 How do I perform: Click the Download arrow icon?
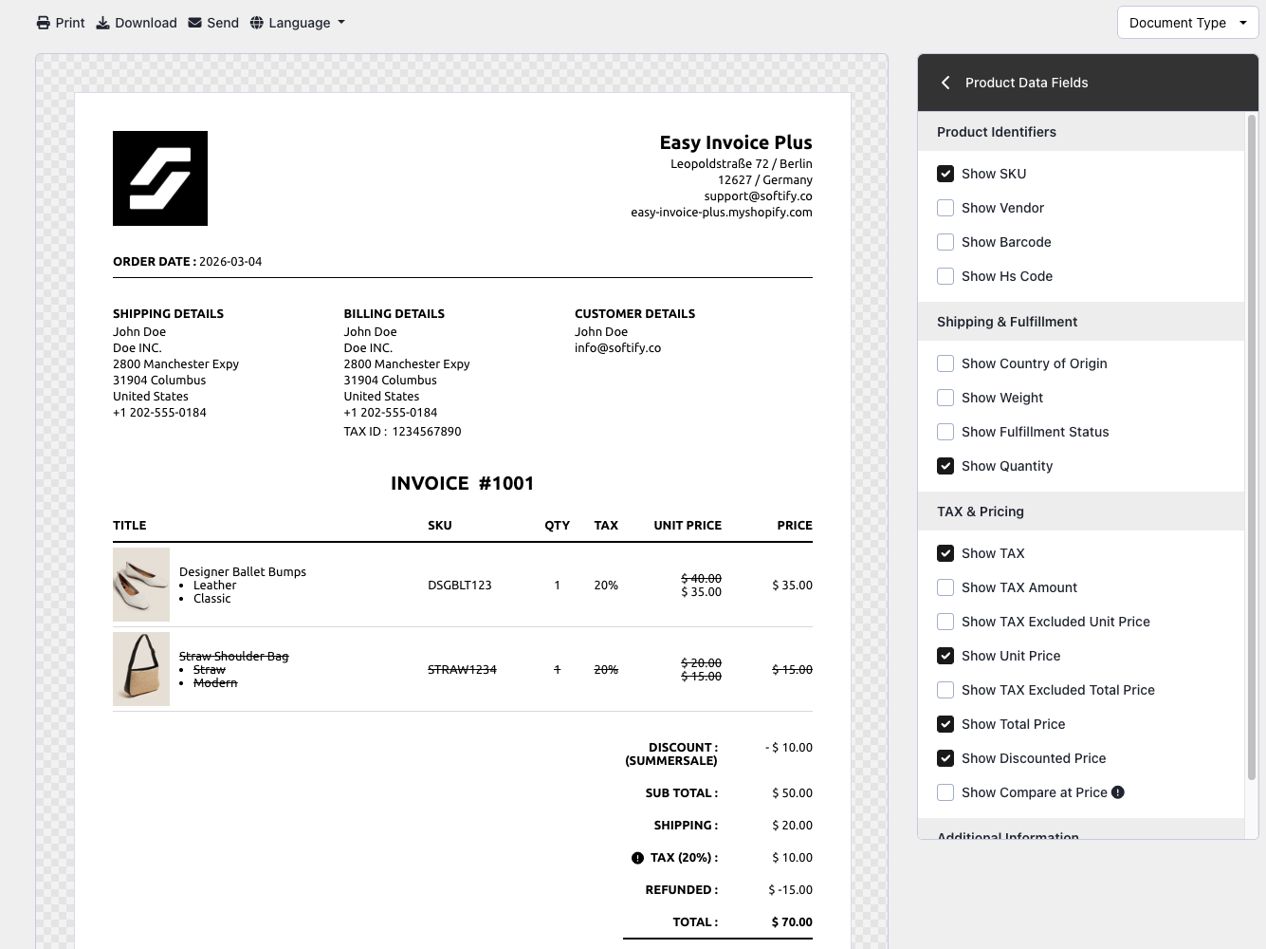(103, 23)
